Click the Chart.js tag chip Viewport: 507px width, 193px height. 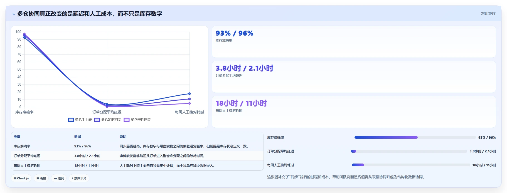21,178
